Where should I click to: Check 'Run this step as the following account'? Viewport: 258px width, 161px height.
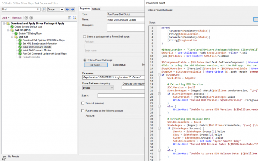point(83,111)
